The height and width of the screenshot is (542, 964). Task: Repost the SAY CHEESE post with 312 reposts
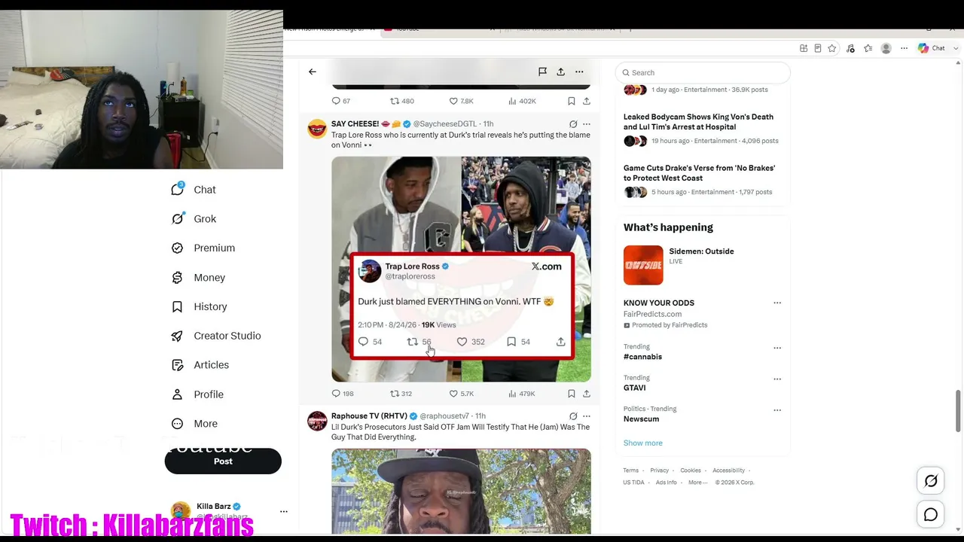click(401, 394)
